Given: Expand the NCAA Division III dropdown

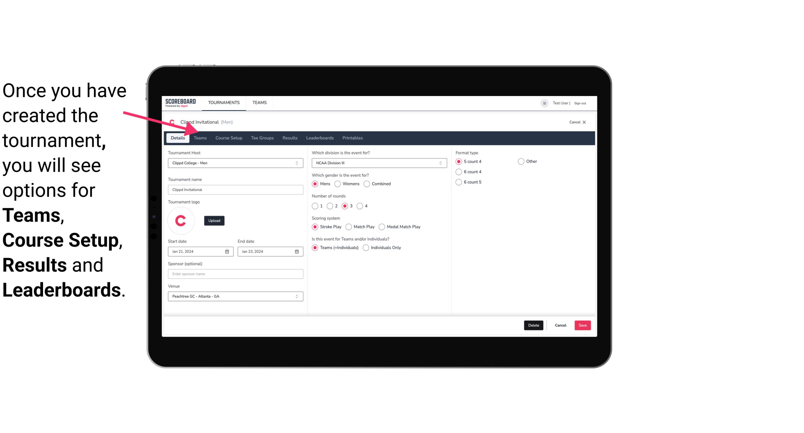Looking at the screenshot, I should [439, 163].
